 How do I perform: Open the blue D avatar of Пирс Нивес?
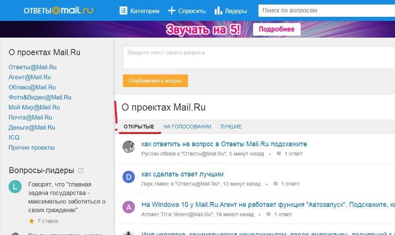point(128,177)
